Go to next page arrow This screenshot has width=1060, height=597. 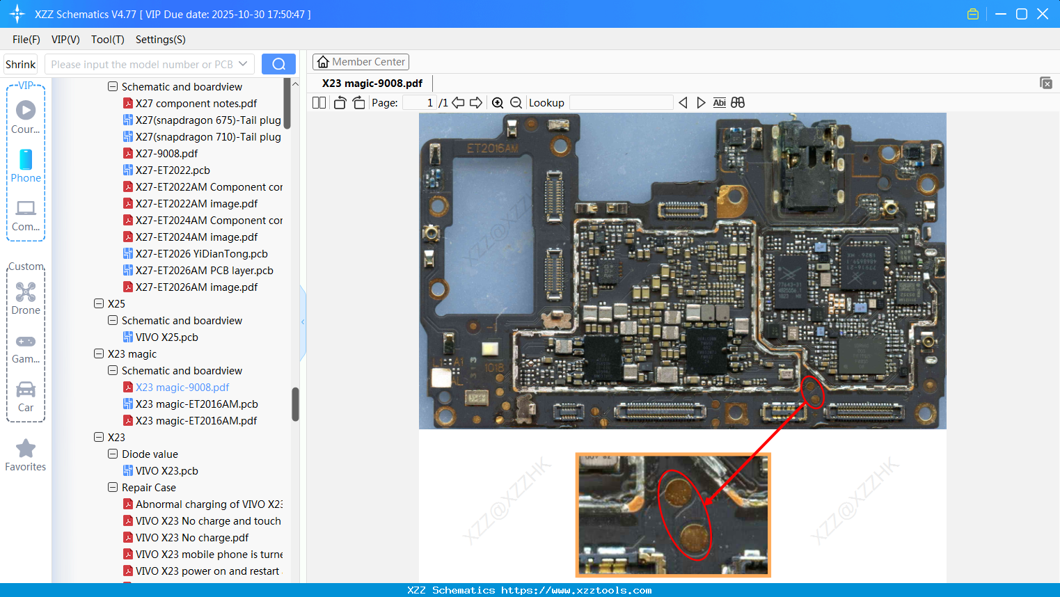coord(476,103)
